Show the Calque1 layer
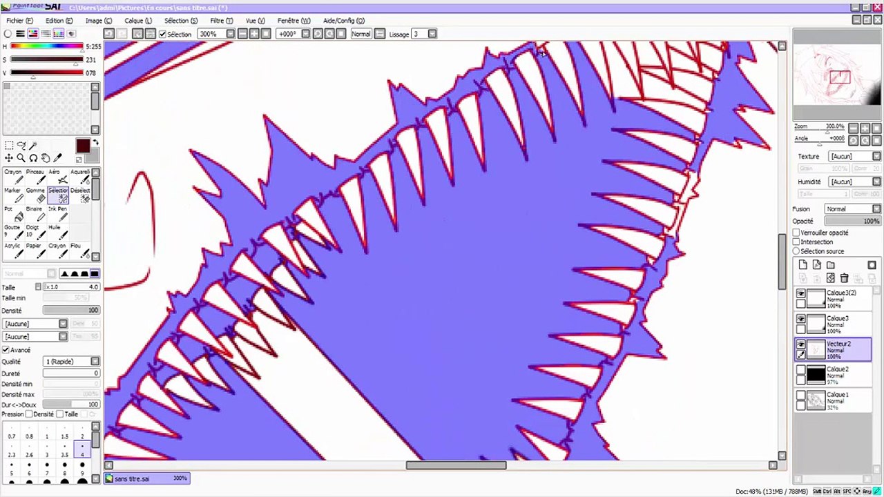The height and width of the screenshot is (497, 884). click(800, 396)
